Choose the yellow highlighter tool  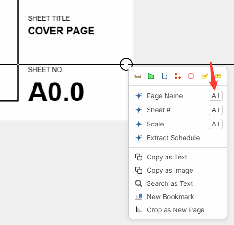(204, 76)
